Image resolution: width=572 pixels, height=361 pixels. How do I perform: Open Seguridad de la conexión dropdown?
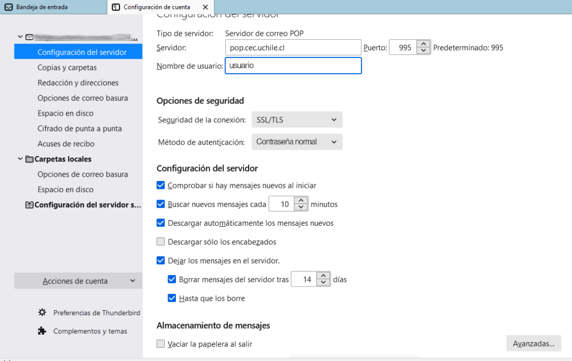point(297,120)
